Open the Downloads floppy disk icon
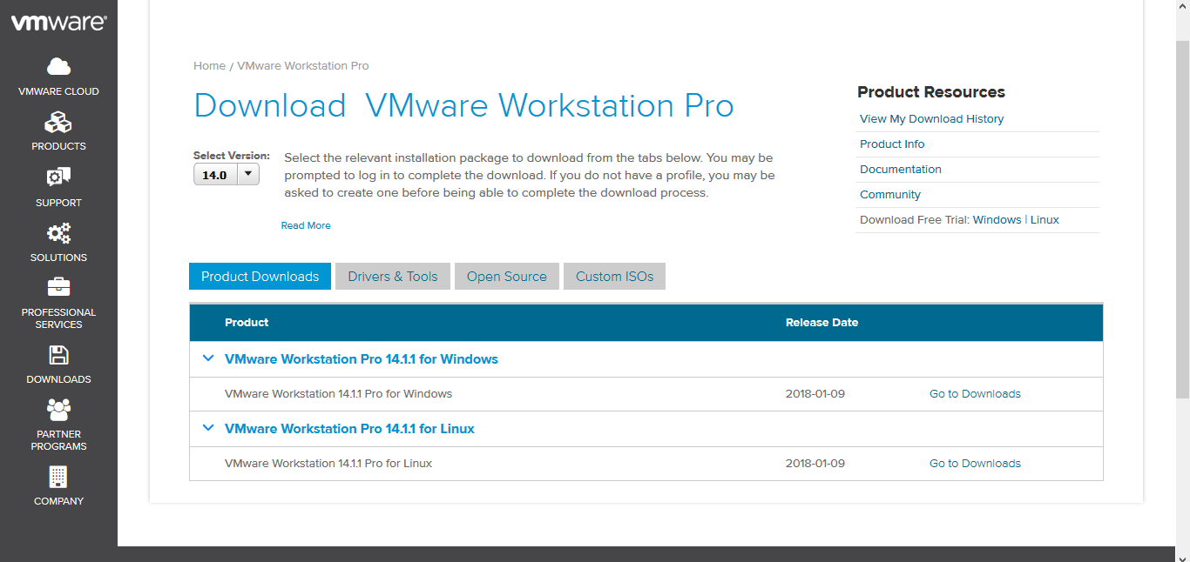The height and width of the screenshot is (562, 1190). point(58,355)
